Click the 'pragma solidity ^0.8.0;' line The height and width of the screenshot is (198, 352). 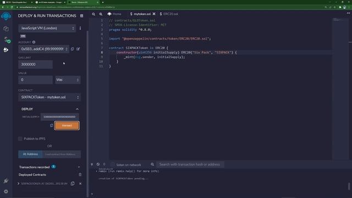pyautogui.click(x=130, y=29)
